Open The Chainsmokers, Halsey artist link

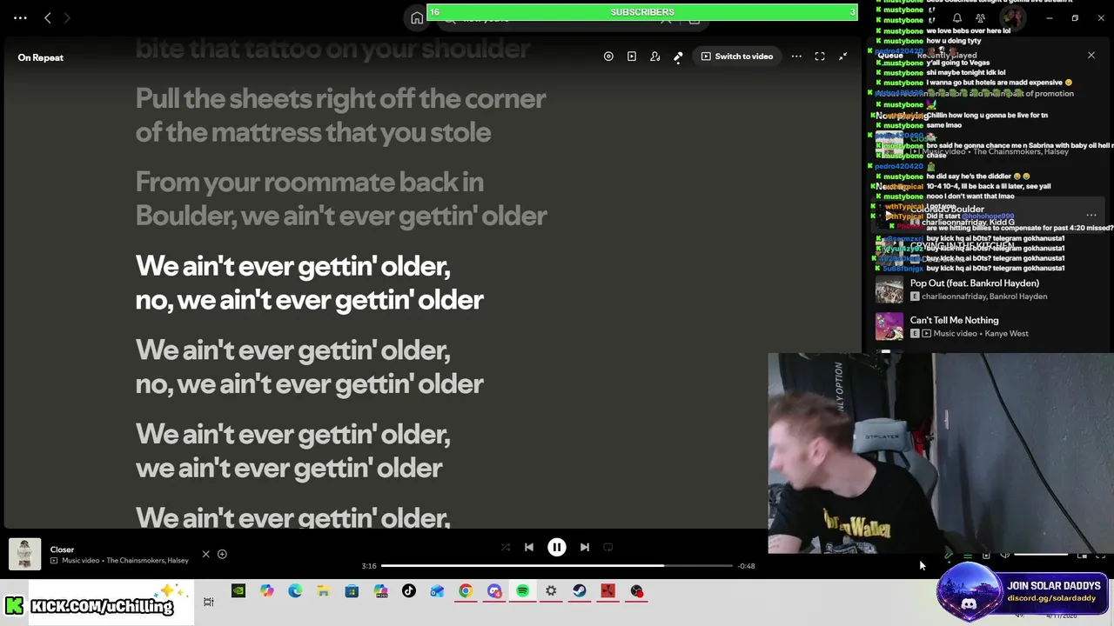coord(147,561)
